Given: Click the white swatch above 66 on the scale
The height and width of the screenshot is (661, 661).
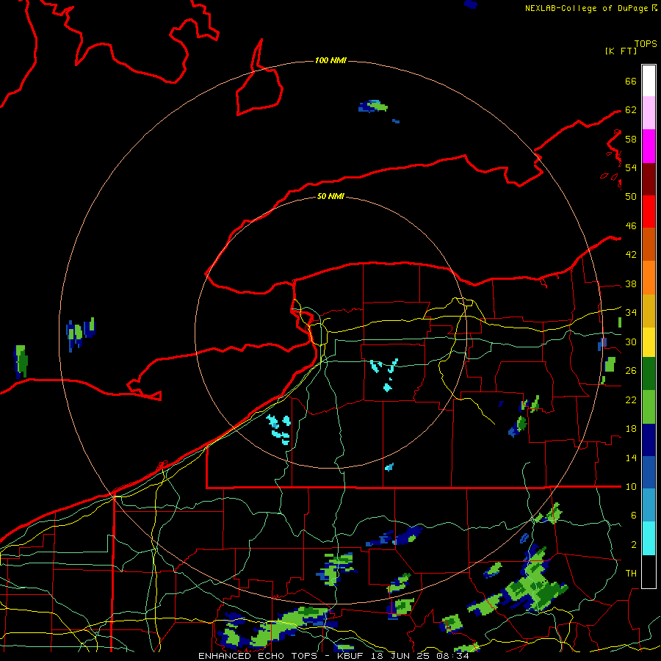Looking at the screenshot, I should pos(649,81).
